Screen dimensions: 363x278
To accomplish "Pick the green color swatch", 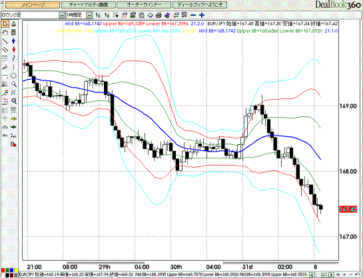I will pos(7,270).
